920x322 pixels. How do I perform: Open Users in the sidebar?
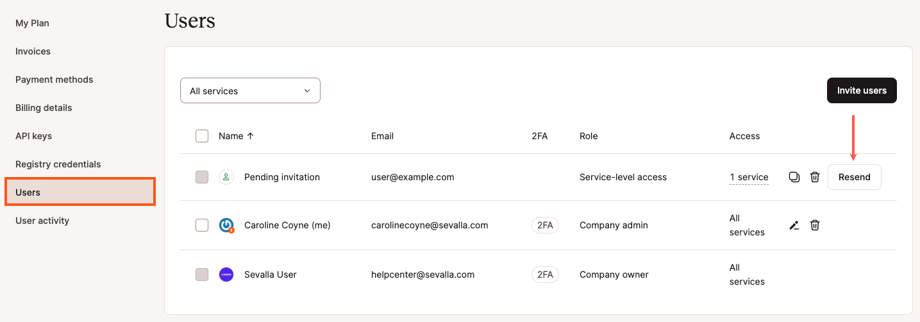pos(79,192)
